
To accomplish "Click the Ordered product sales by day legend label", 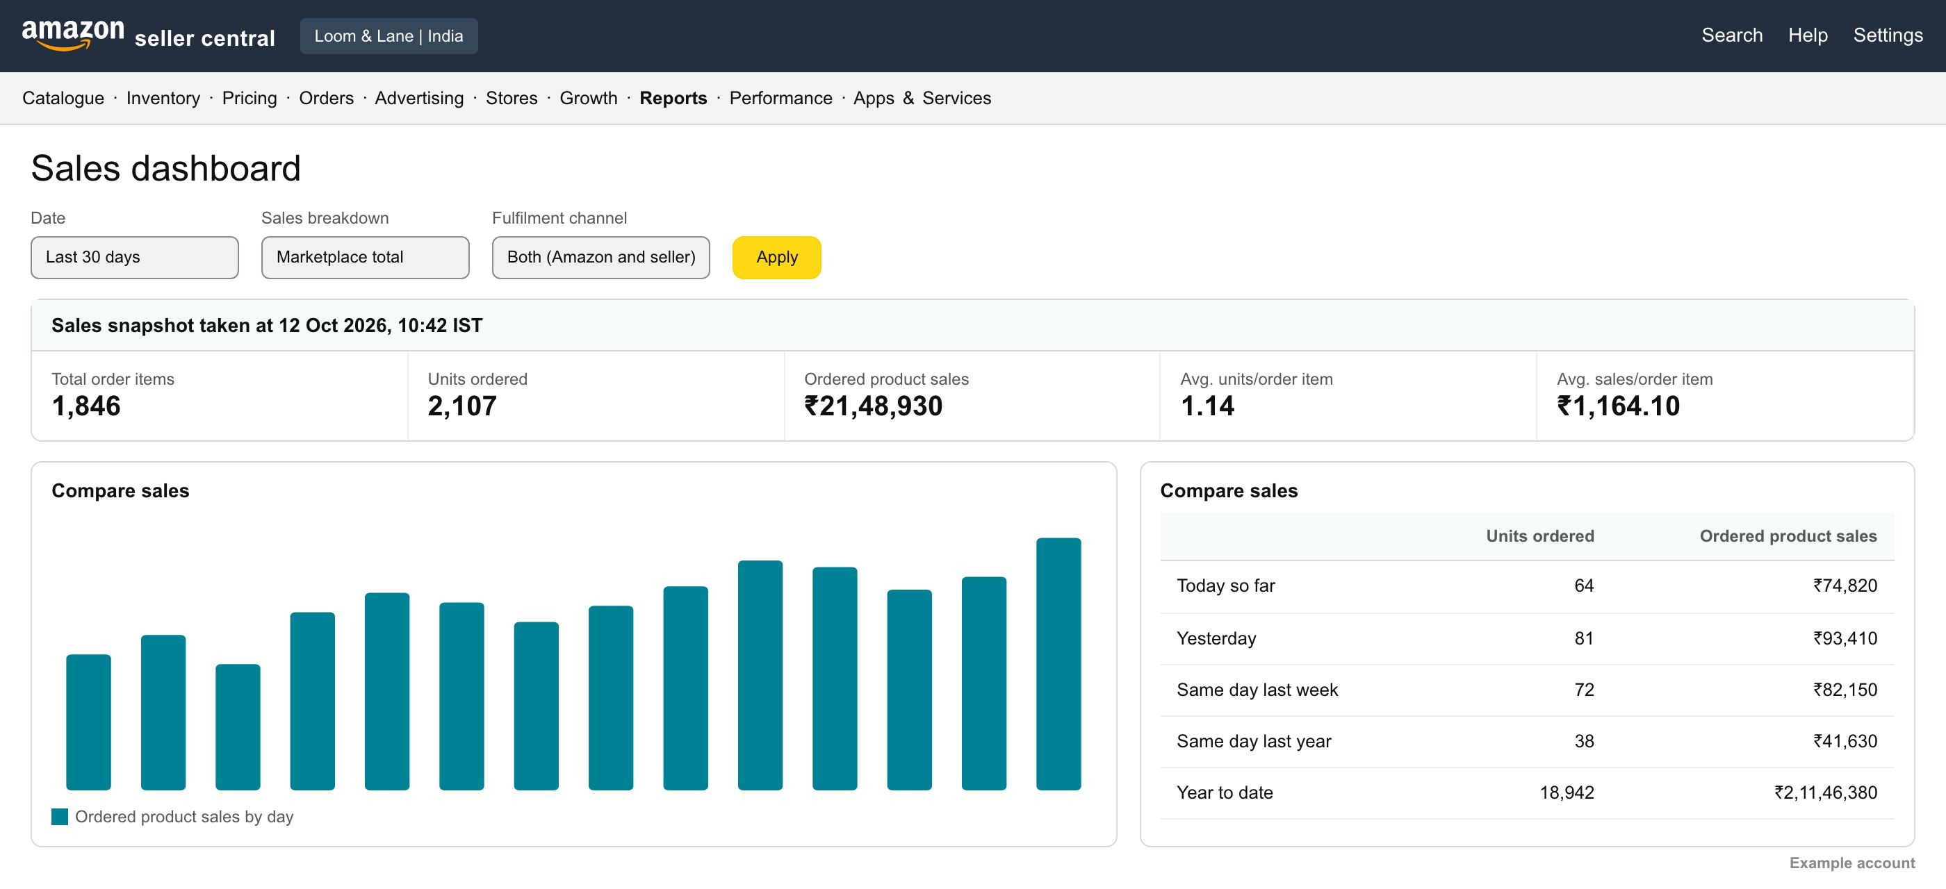I will 184,817.
